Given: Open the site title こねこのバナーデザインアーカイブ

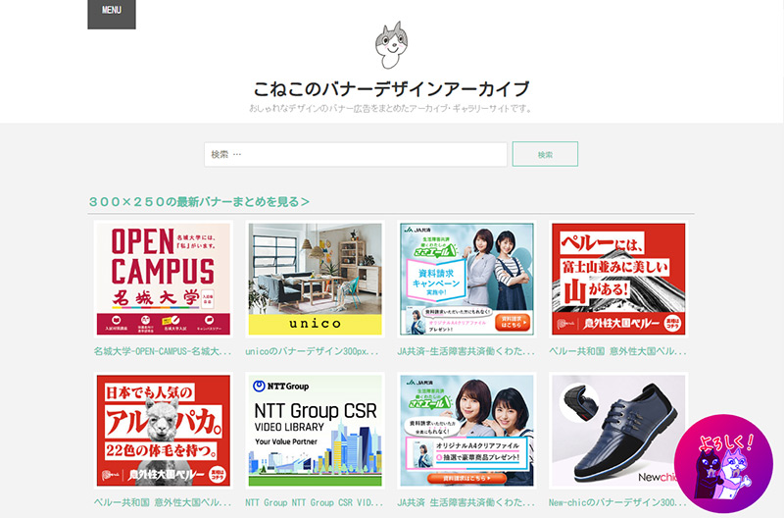Looking at the screenshot, I should [x=391, y=89].
